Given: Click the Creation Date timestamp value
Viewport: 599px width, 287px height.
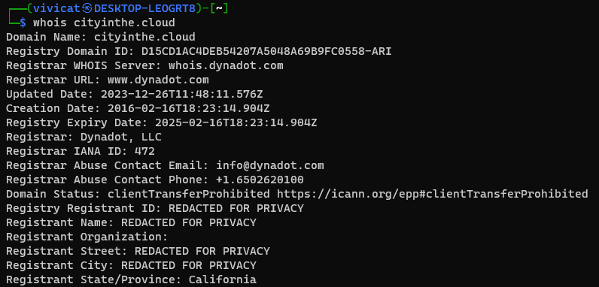Looking at the screenshot, I should [x=189, y=108].
